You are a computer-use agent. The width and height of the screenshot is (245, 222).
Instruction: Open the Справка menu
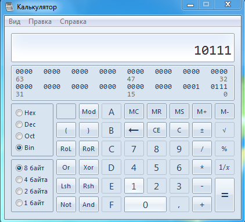coord(73,22)
